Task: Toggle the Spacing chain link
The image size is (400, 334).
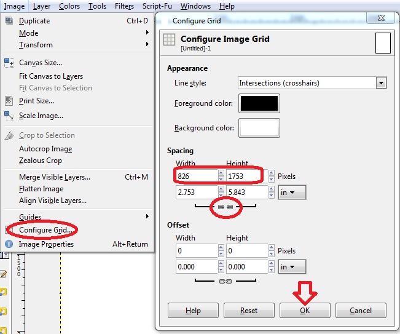Action: click(x=225, y=207)
